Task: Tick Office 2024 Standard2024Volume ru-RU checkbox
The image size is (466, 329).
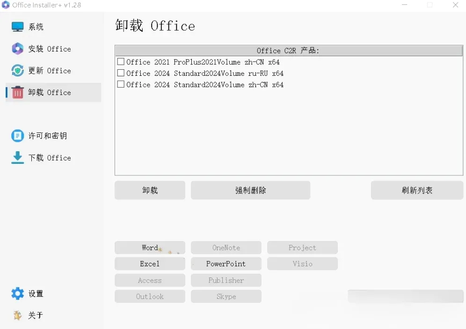Action: point(121,73)
